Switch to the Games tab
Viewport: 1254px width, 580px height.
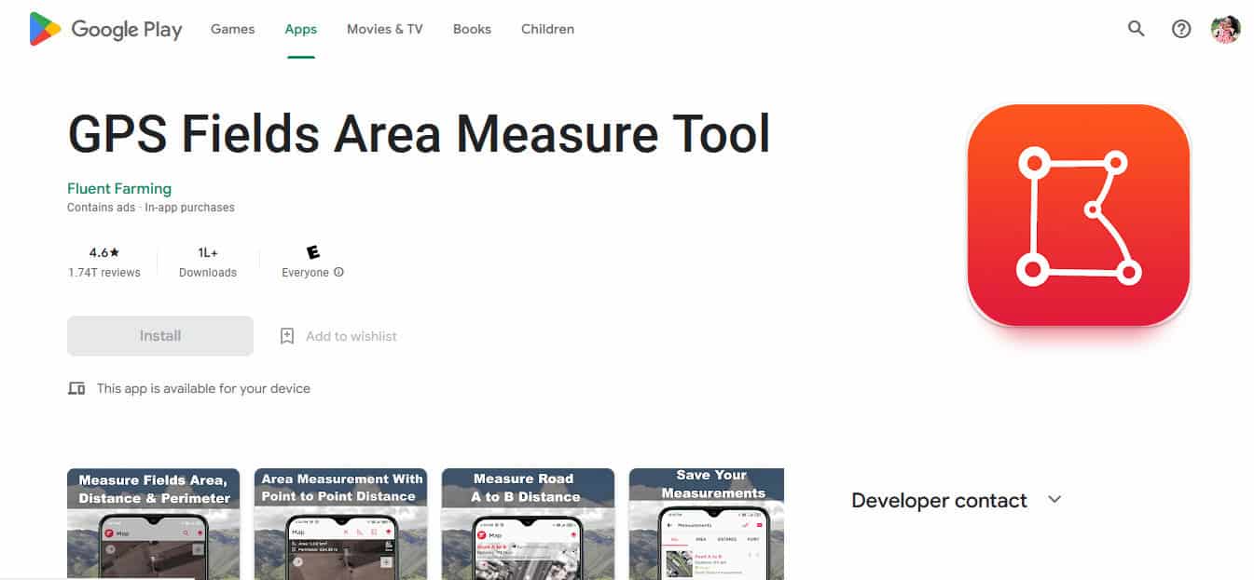coord(232,29)
